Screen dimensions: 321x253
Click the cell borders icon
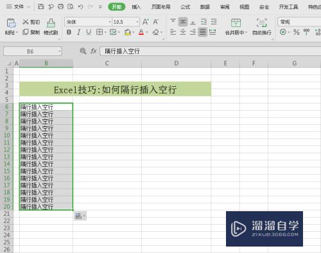(100, 32)
